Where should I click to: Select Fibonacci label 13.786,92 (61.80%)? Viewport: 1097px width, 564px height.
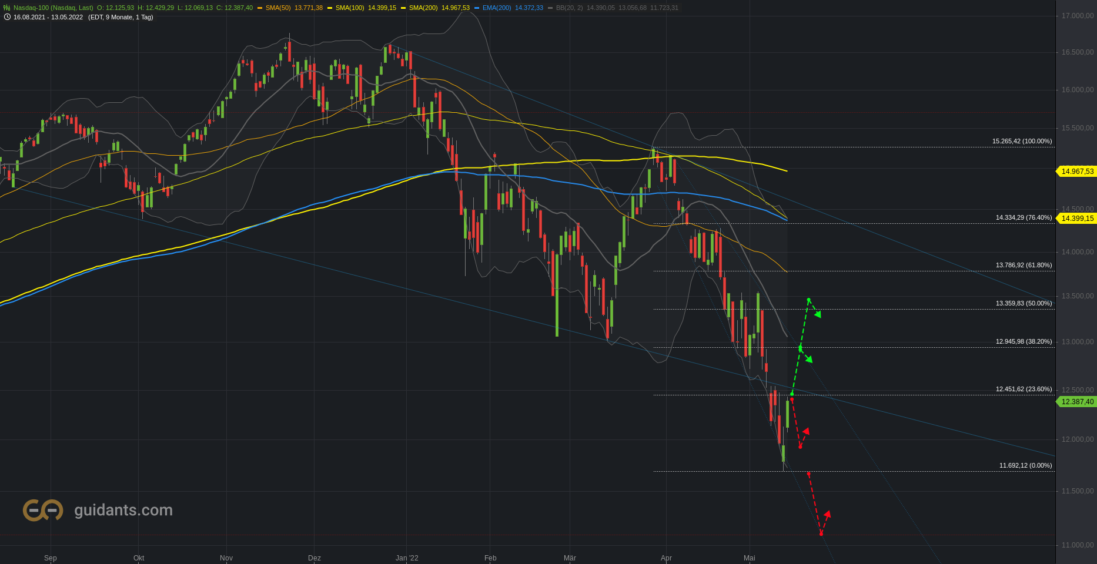pyautogui.click(x=1024, y=265)
